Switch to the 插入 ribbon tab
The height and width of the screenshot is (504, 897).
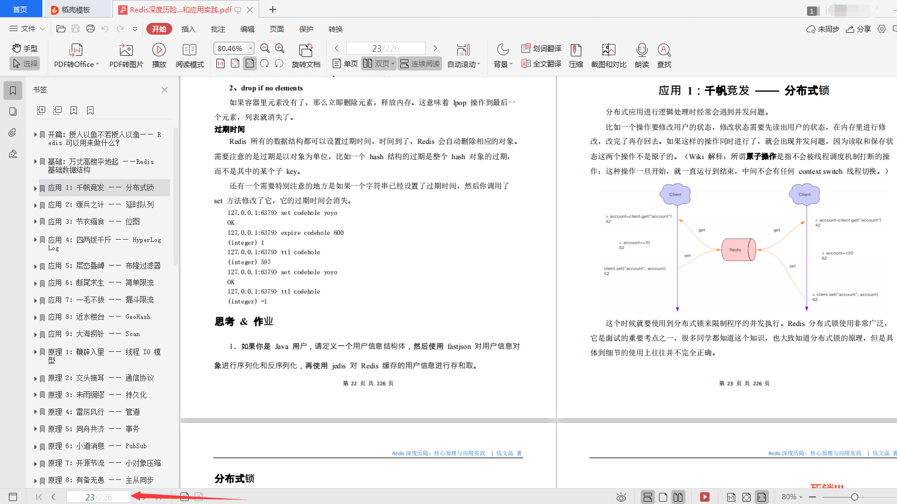tap(188, 29)
